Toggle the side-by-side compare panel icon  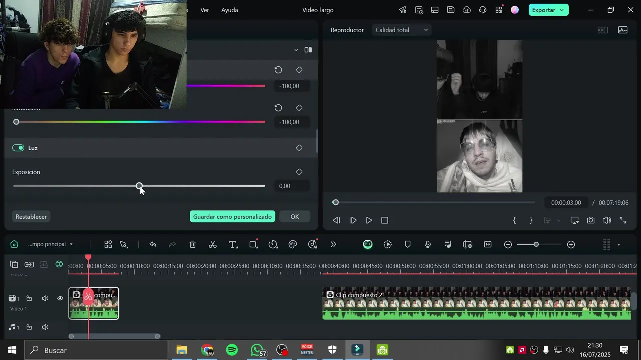[308, 50]
